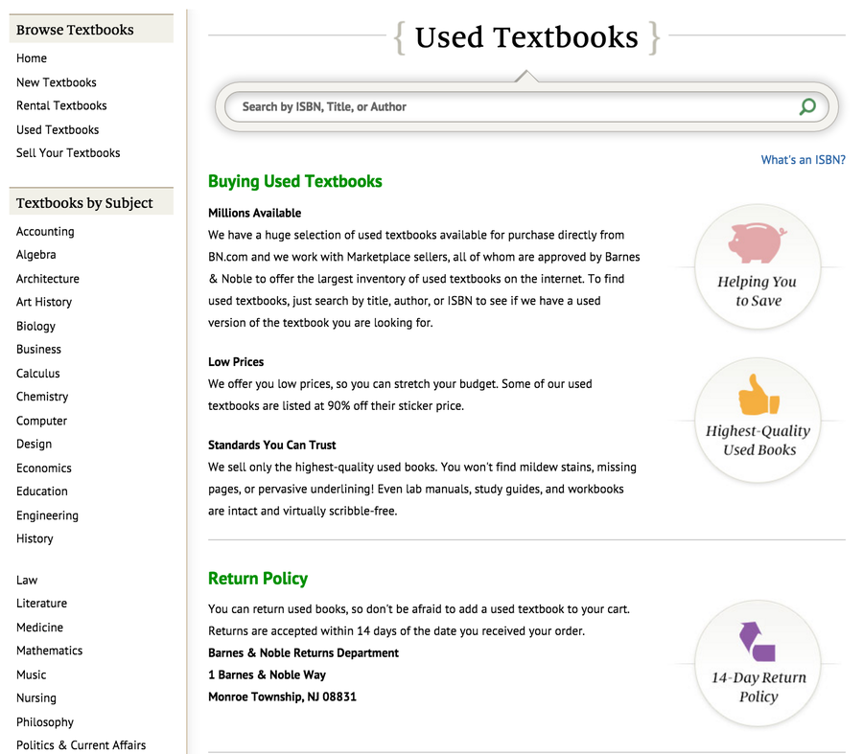This screenshot has height=754, width=863.
Task: Click the Standards You Can Trust subheading
Action: click(272, 445)
